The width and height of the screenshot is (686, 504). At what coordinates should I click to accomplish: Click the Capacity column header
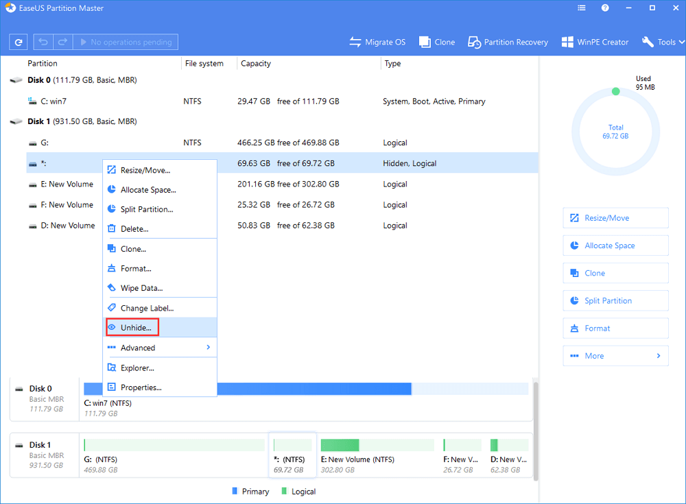[x=255, y=64]
